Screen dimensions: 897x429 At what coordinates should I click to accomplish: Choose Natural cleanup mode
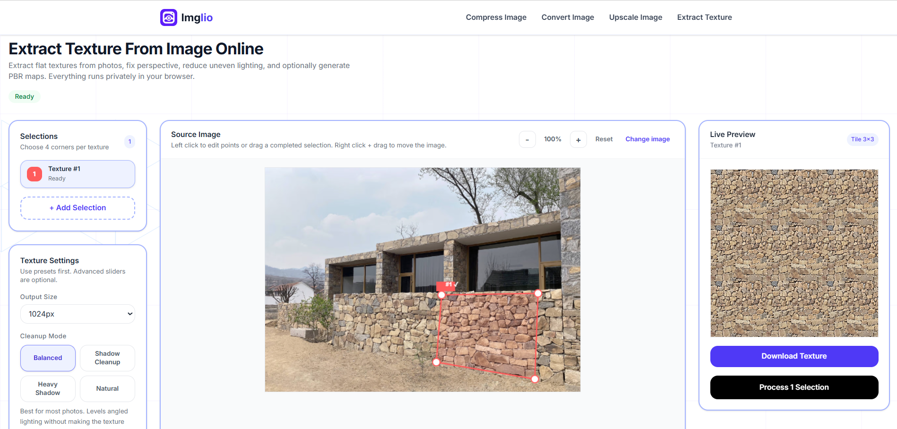(107, 389)
